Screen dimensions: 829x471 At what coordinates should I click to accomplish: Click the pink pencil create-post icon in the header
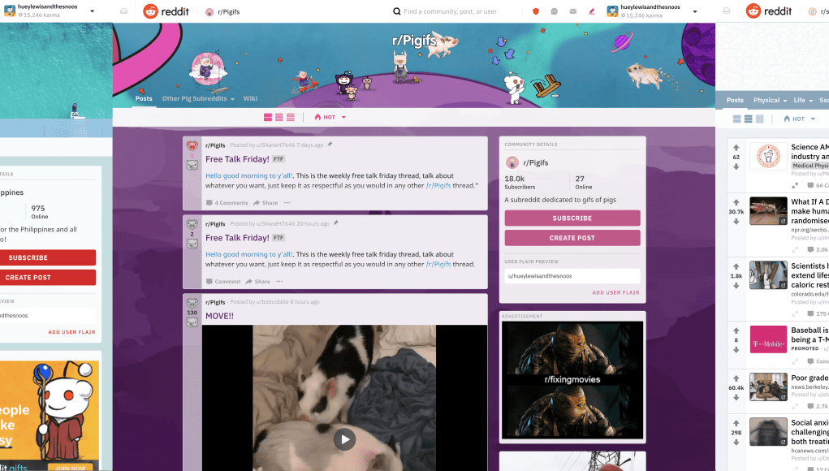pos(592,11)
